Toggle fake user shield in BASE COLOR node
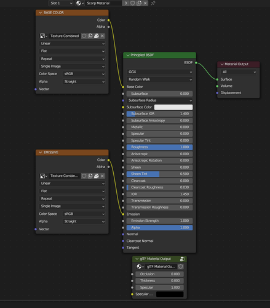270x308 pixels. point(84,36)
